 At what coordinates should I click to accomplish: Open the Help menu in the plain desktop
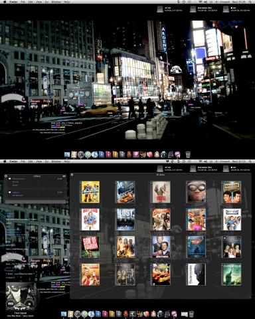[67, 2]
